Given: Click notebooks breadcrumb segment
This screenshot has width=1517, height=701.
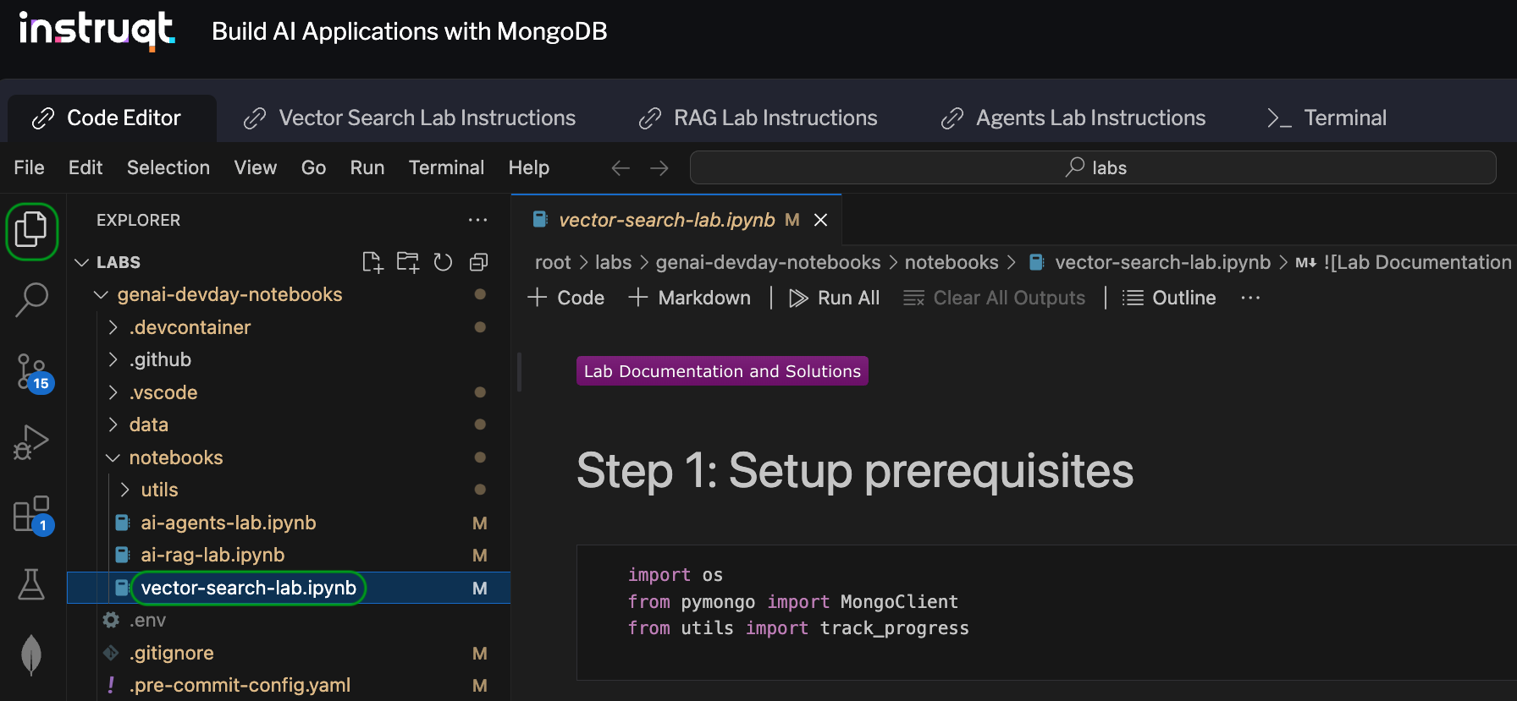Looking at the screenshot, I should pos(952,262).
